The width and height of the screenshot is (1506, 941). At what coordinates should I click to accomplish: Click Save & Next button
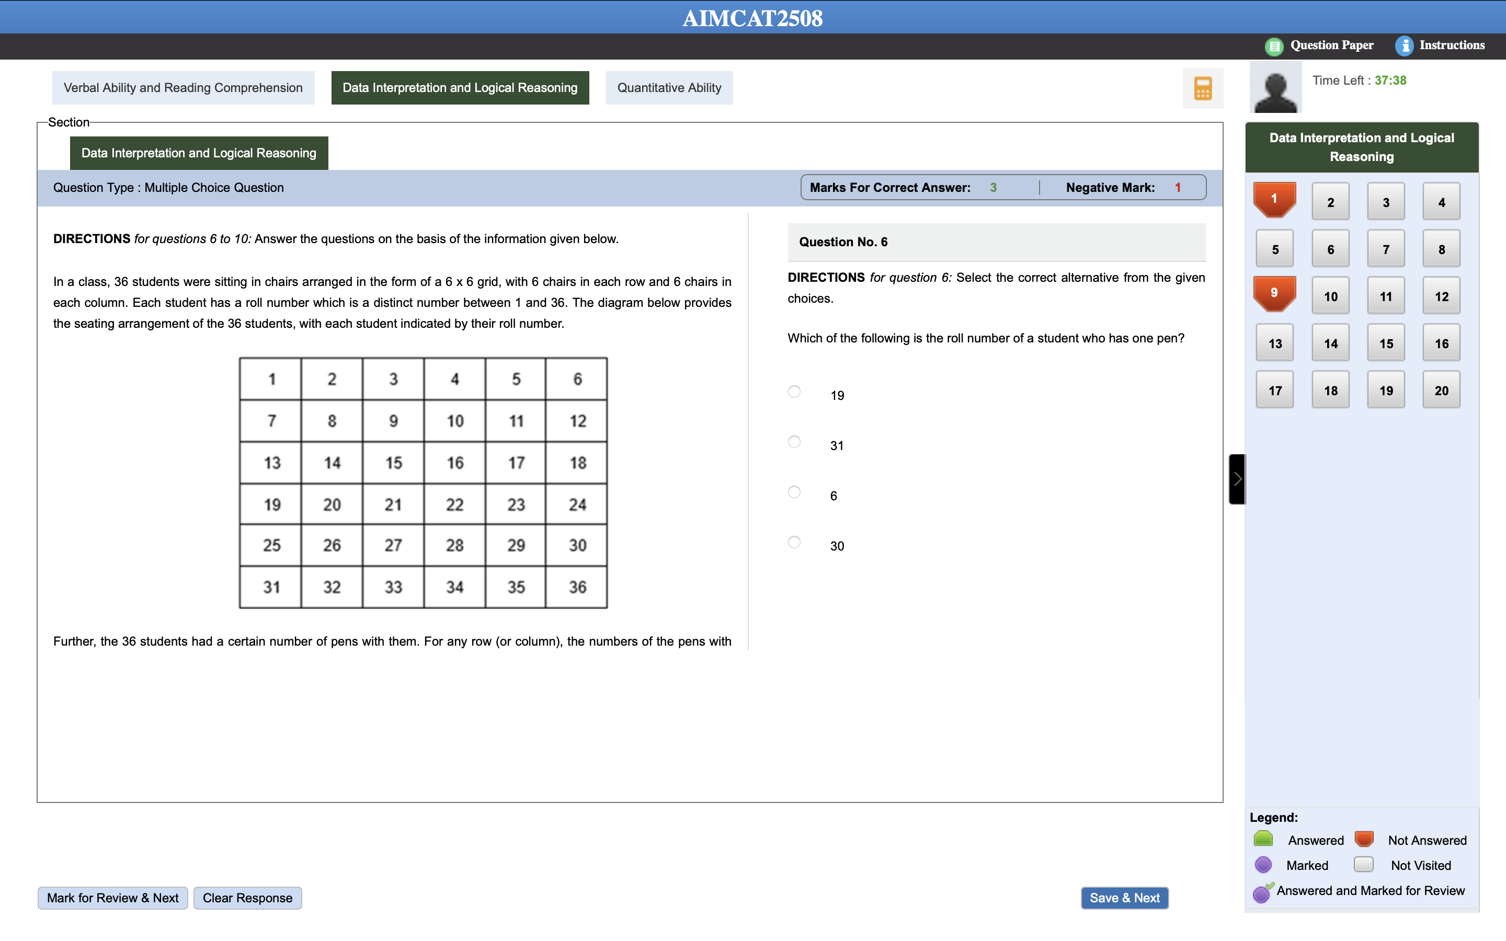[x=1124, y=897]
